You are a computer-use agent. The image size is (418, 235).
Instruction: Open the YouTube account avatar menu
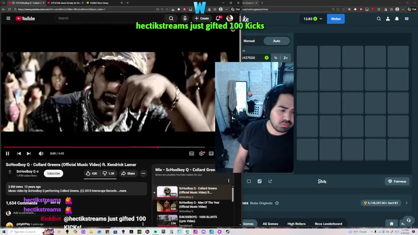[x=230, y=18]
